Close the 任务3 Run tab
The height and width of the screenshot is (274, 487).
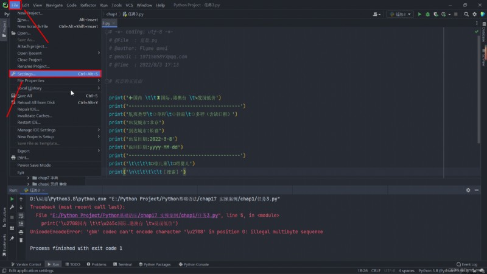pyautogui.click(x=43, y=190)
